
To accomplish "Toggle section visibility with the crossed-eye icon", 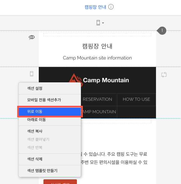I will pos(32,38).
